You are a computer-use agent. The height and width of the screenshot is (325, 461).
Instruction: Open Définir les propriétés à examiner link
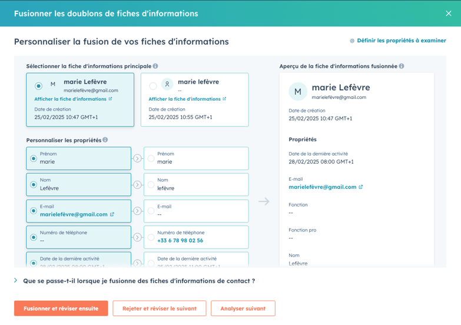point(401,41)
